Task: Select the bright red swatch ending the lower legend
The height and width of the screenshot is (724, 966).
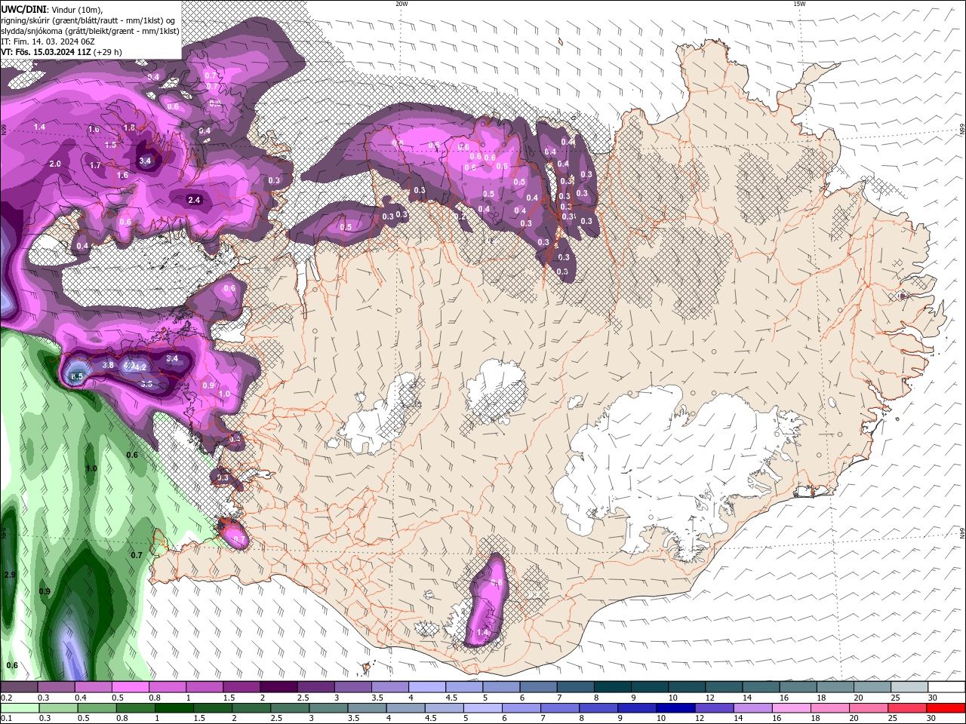Action: click(946, 708)
